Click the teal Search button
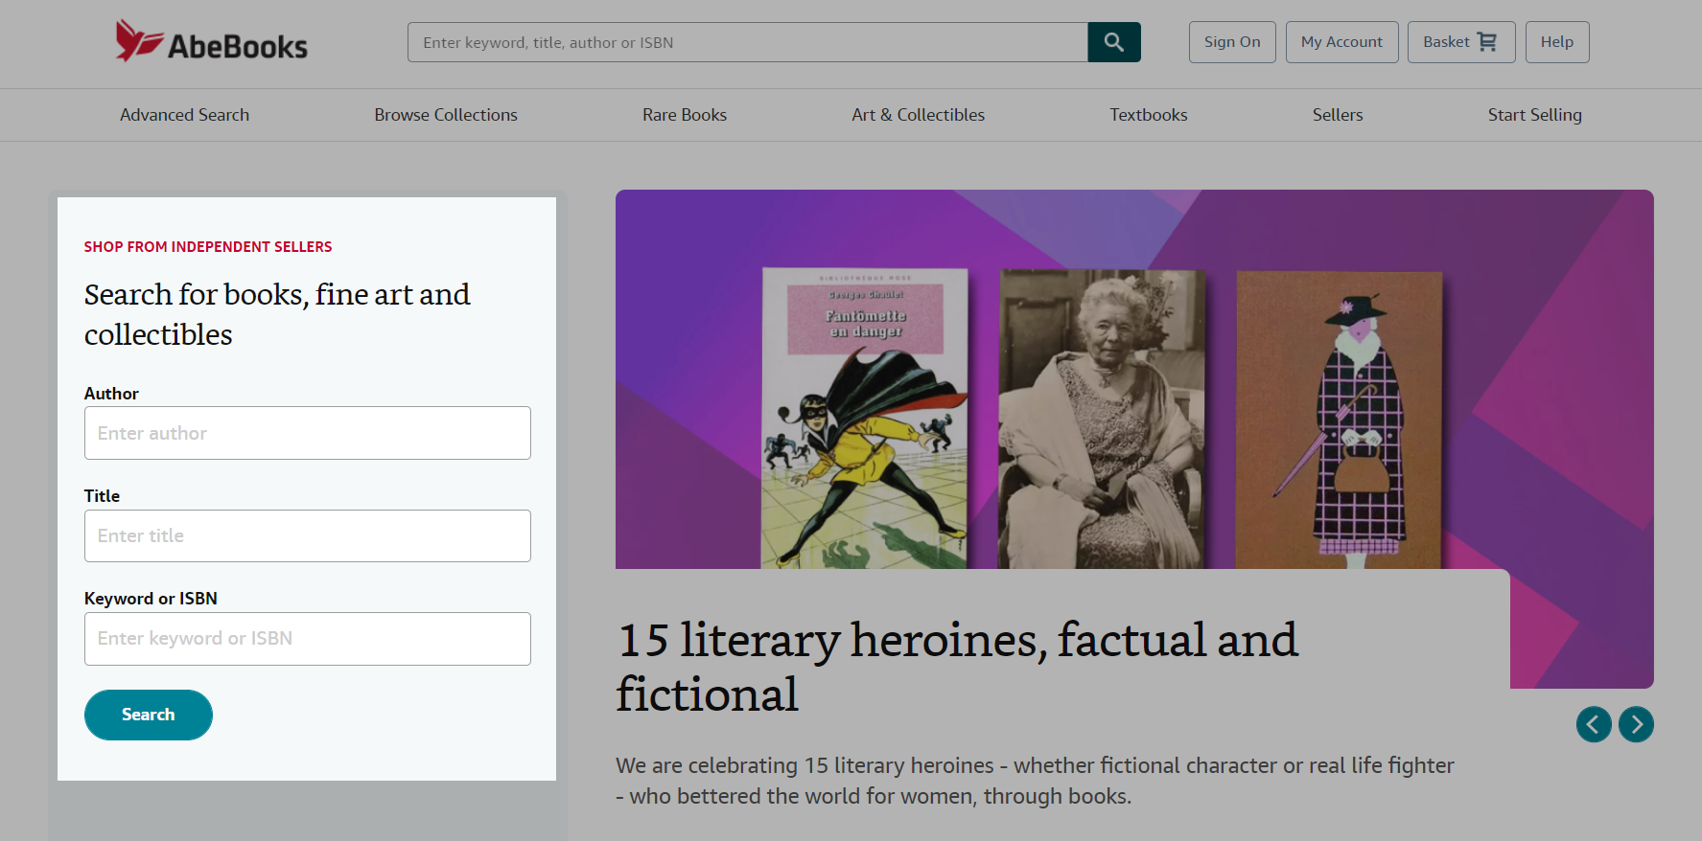Viewport: 1702px width, 841px height. point(149,715)
